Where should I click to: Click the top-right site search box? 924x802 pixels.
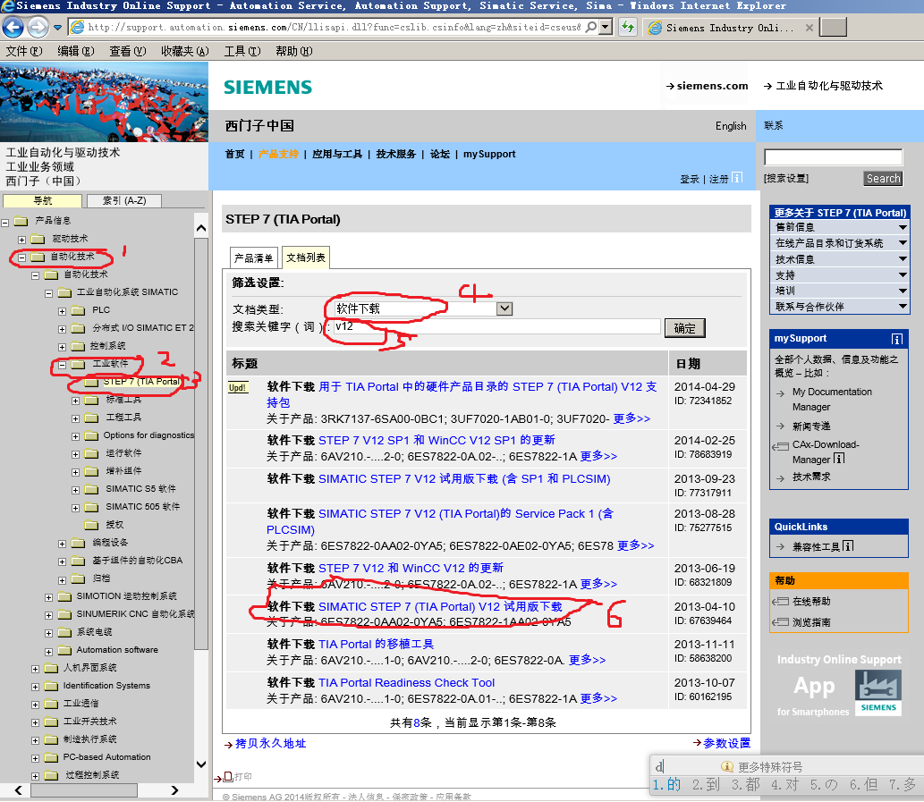pyautogui.click(x=834, y=157)
